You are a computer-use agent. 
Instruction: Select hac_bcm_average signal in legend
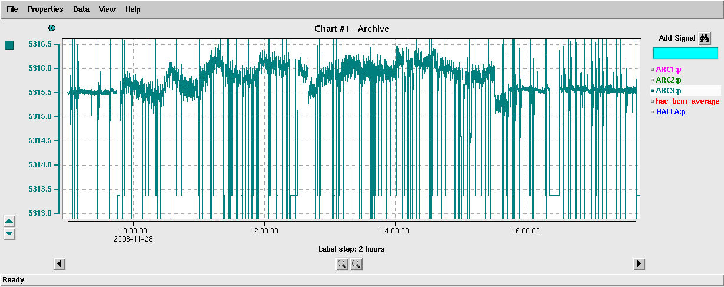coord(687,101)
